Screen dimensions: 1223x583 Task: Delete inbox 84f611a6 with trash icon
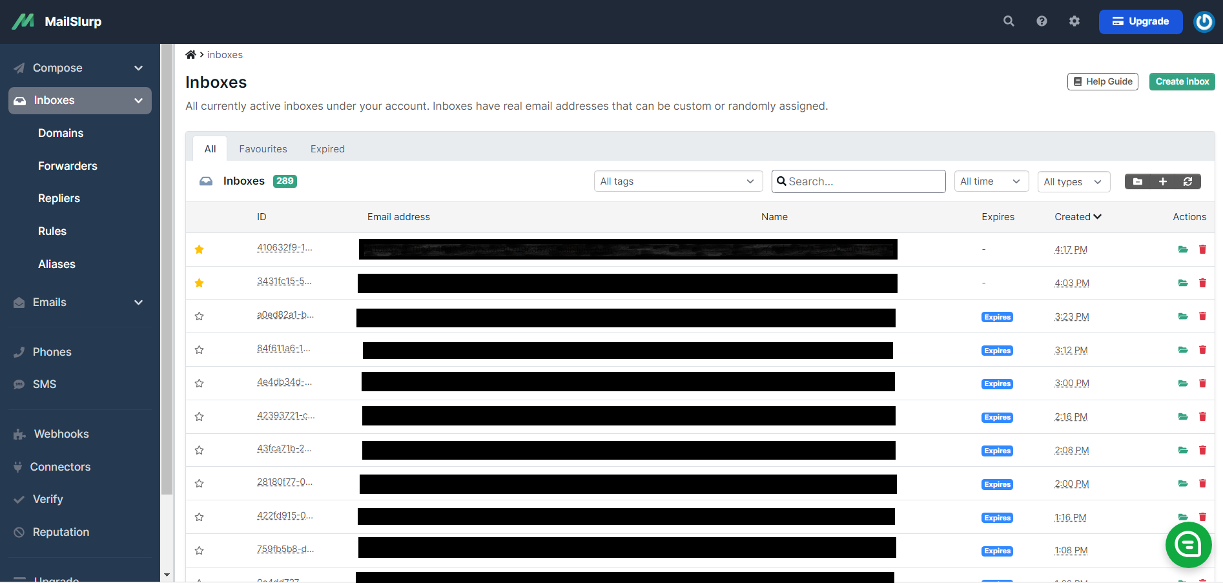[x=1202, y=350]
